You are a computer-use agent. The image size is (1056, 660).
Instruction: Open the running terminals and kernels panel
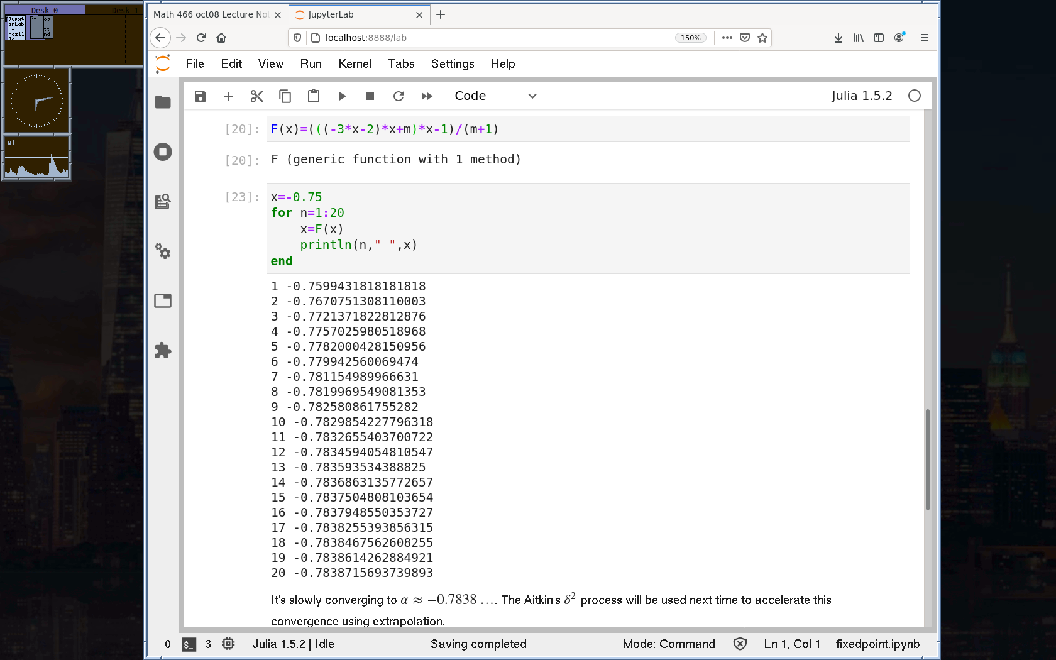(163, 151)
